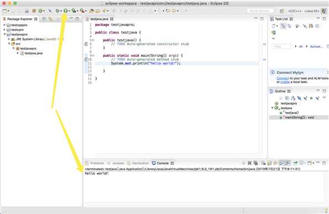Click the Pin Console icon

(x=295, y=163)
